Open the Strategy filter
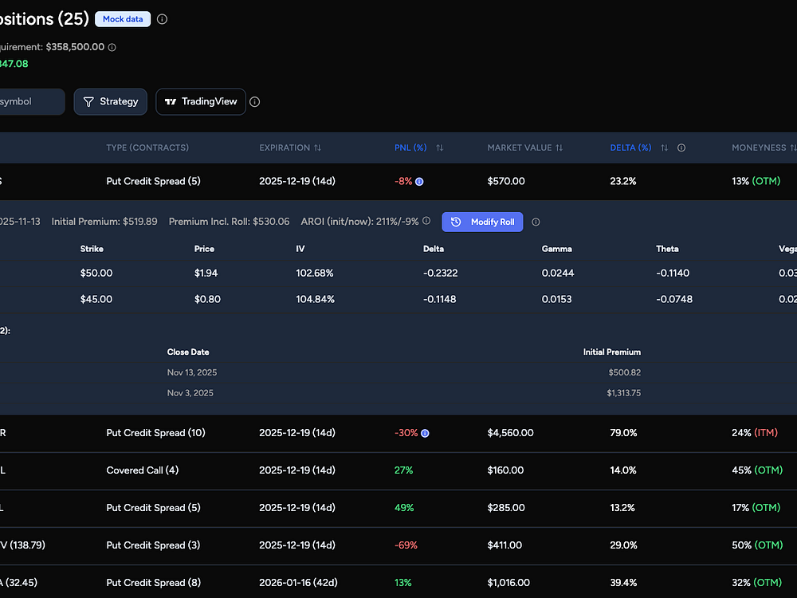Image resolution: width=797 pixels, height=598 pixels. 110,102
